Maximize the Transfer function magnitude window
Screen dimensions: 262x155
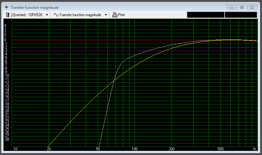tap(242, 8)
